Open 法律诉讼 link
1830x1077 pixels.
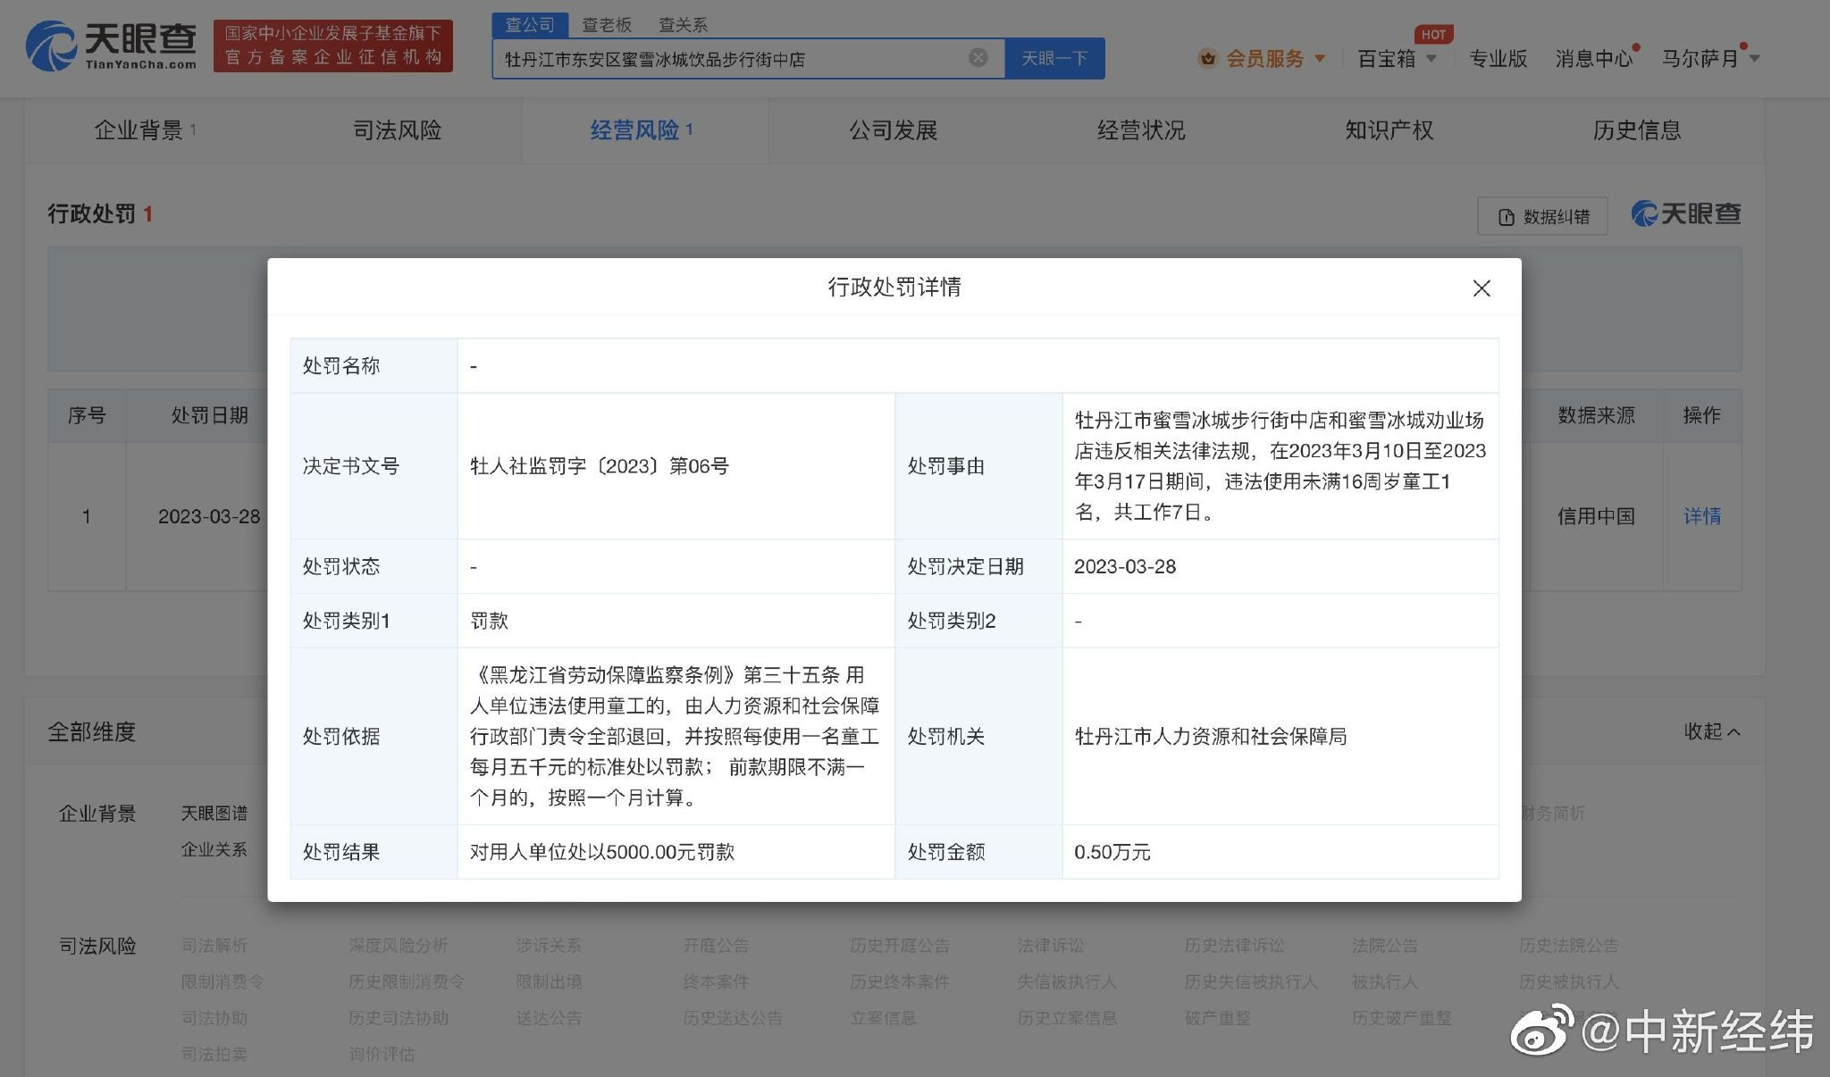[1051, 945]
